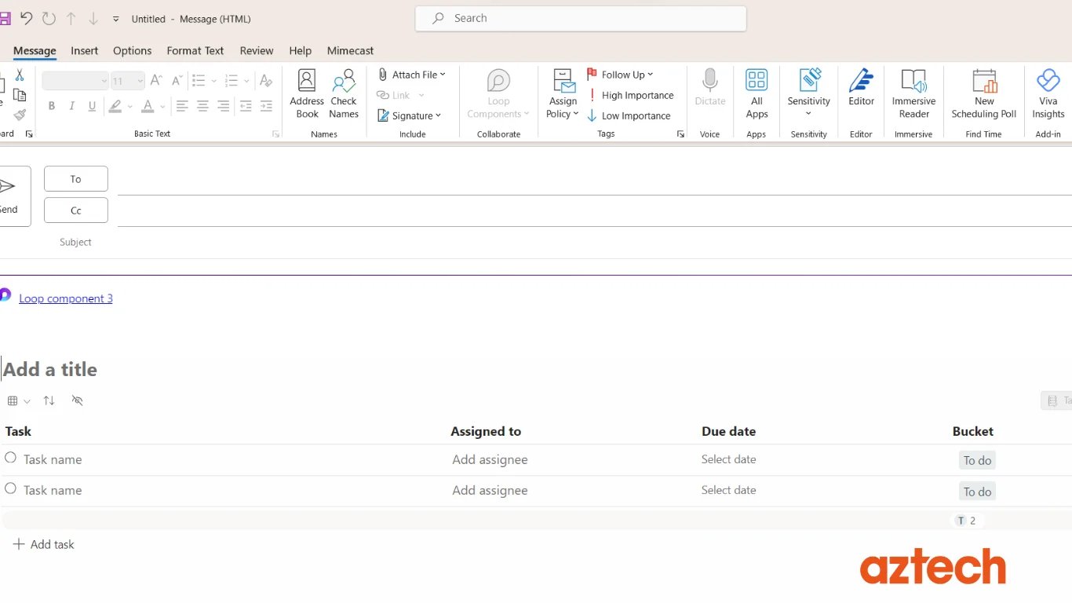
Task: Open the All Apps panel
Action: tap(757, 93)
